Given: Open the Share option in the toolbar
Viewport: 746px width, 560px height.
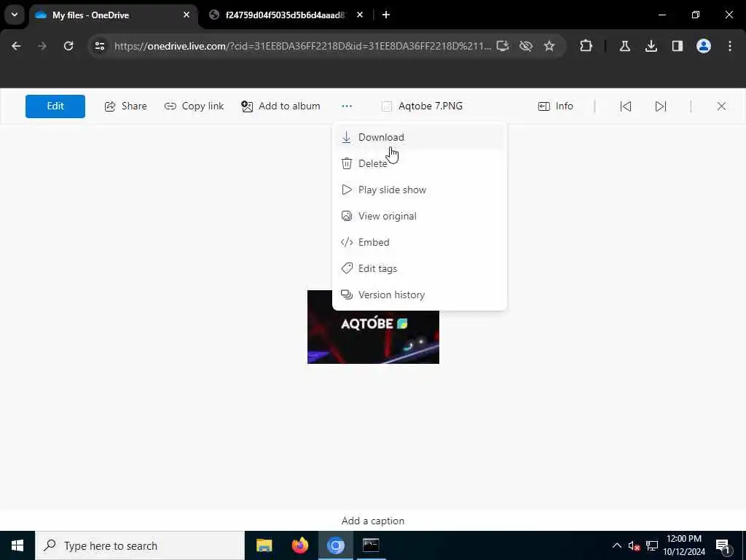Looking at the screenshot, I should click(125, 106).
